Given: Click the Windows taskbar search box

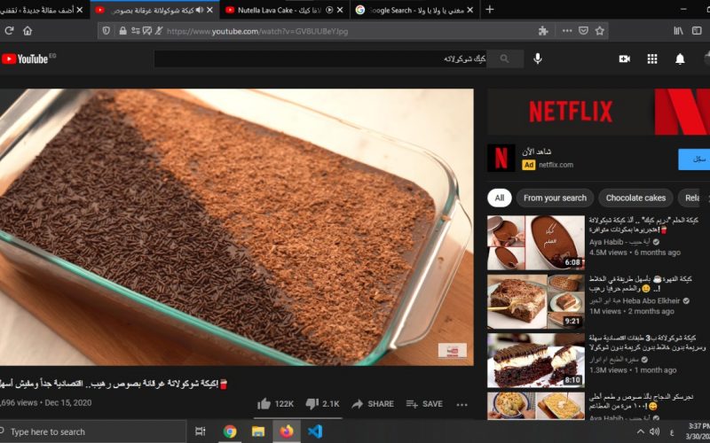Looking at the screenshot, I should (x=93, y=431).
